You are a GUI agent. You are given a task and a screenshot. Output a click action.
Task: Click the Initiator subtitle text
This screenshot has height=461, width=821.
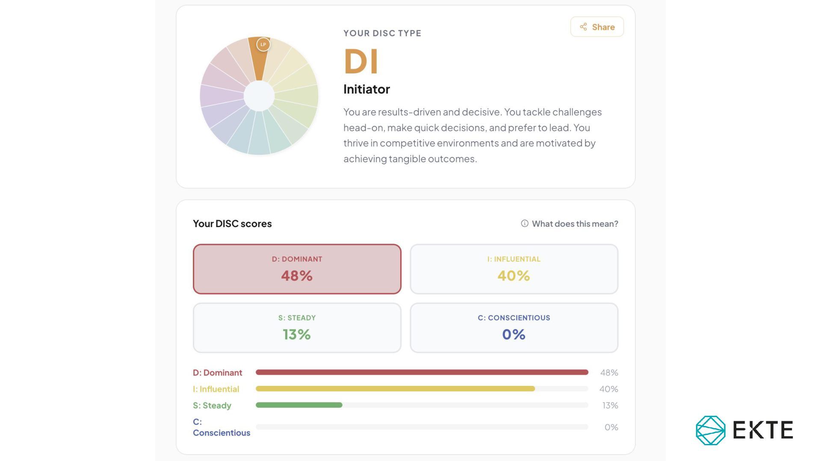click(367, 89)
